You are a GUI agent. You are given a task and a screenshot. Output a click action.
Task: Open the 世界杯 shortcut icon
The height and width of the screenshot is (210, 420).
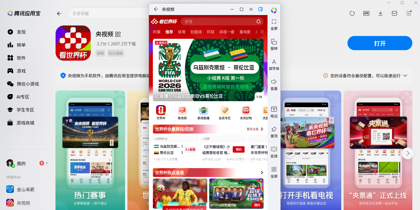(x=161, y=113)
